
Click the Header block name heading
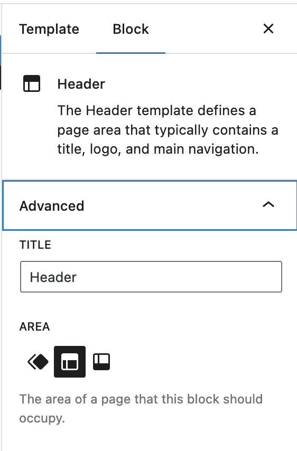[81, 84]
